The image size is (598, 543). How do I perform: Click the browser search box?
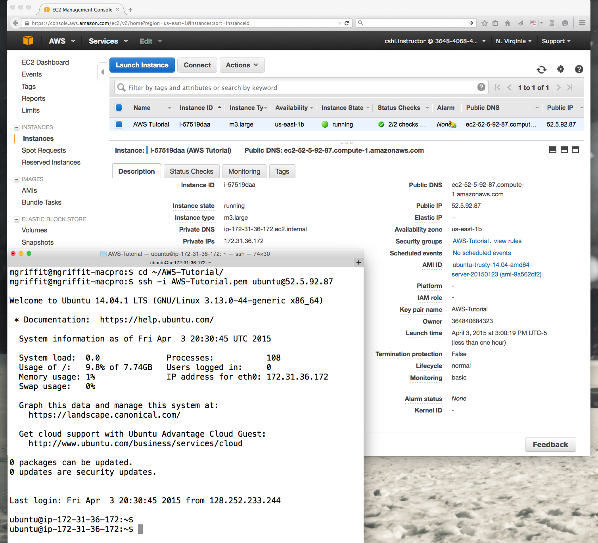click(416, 23)
